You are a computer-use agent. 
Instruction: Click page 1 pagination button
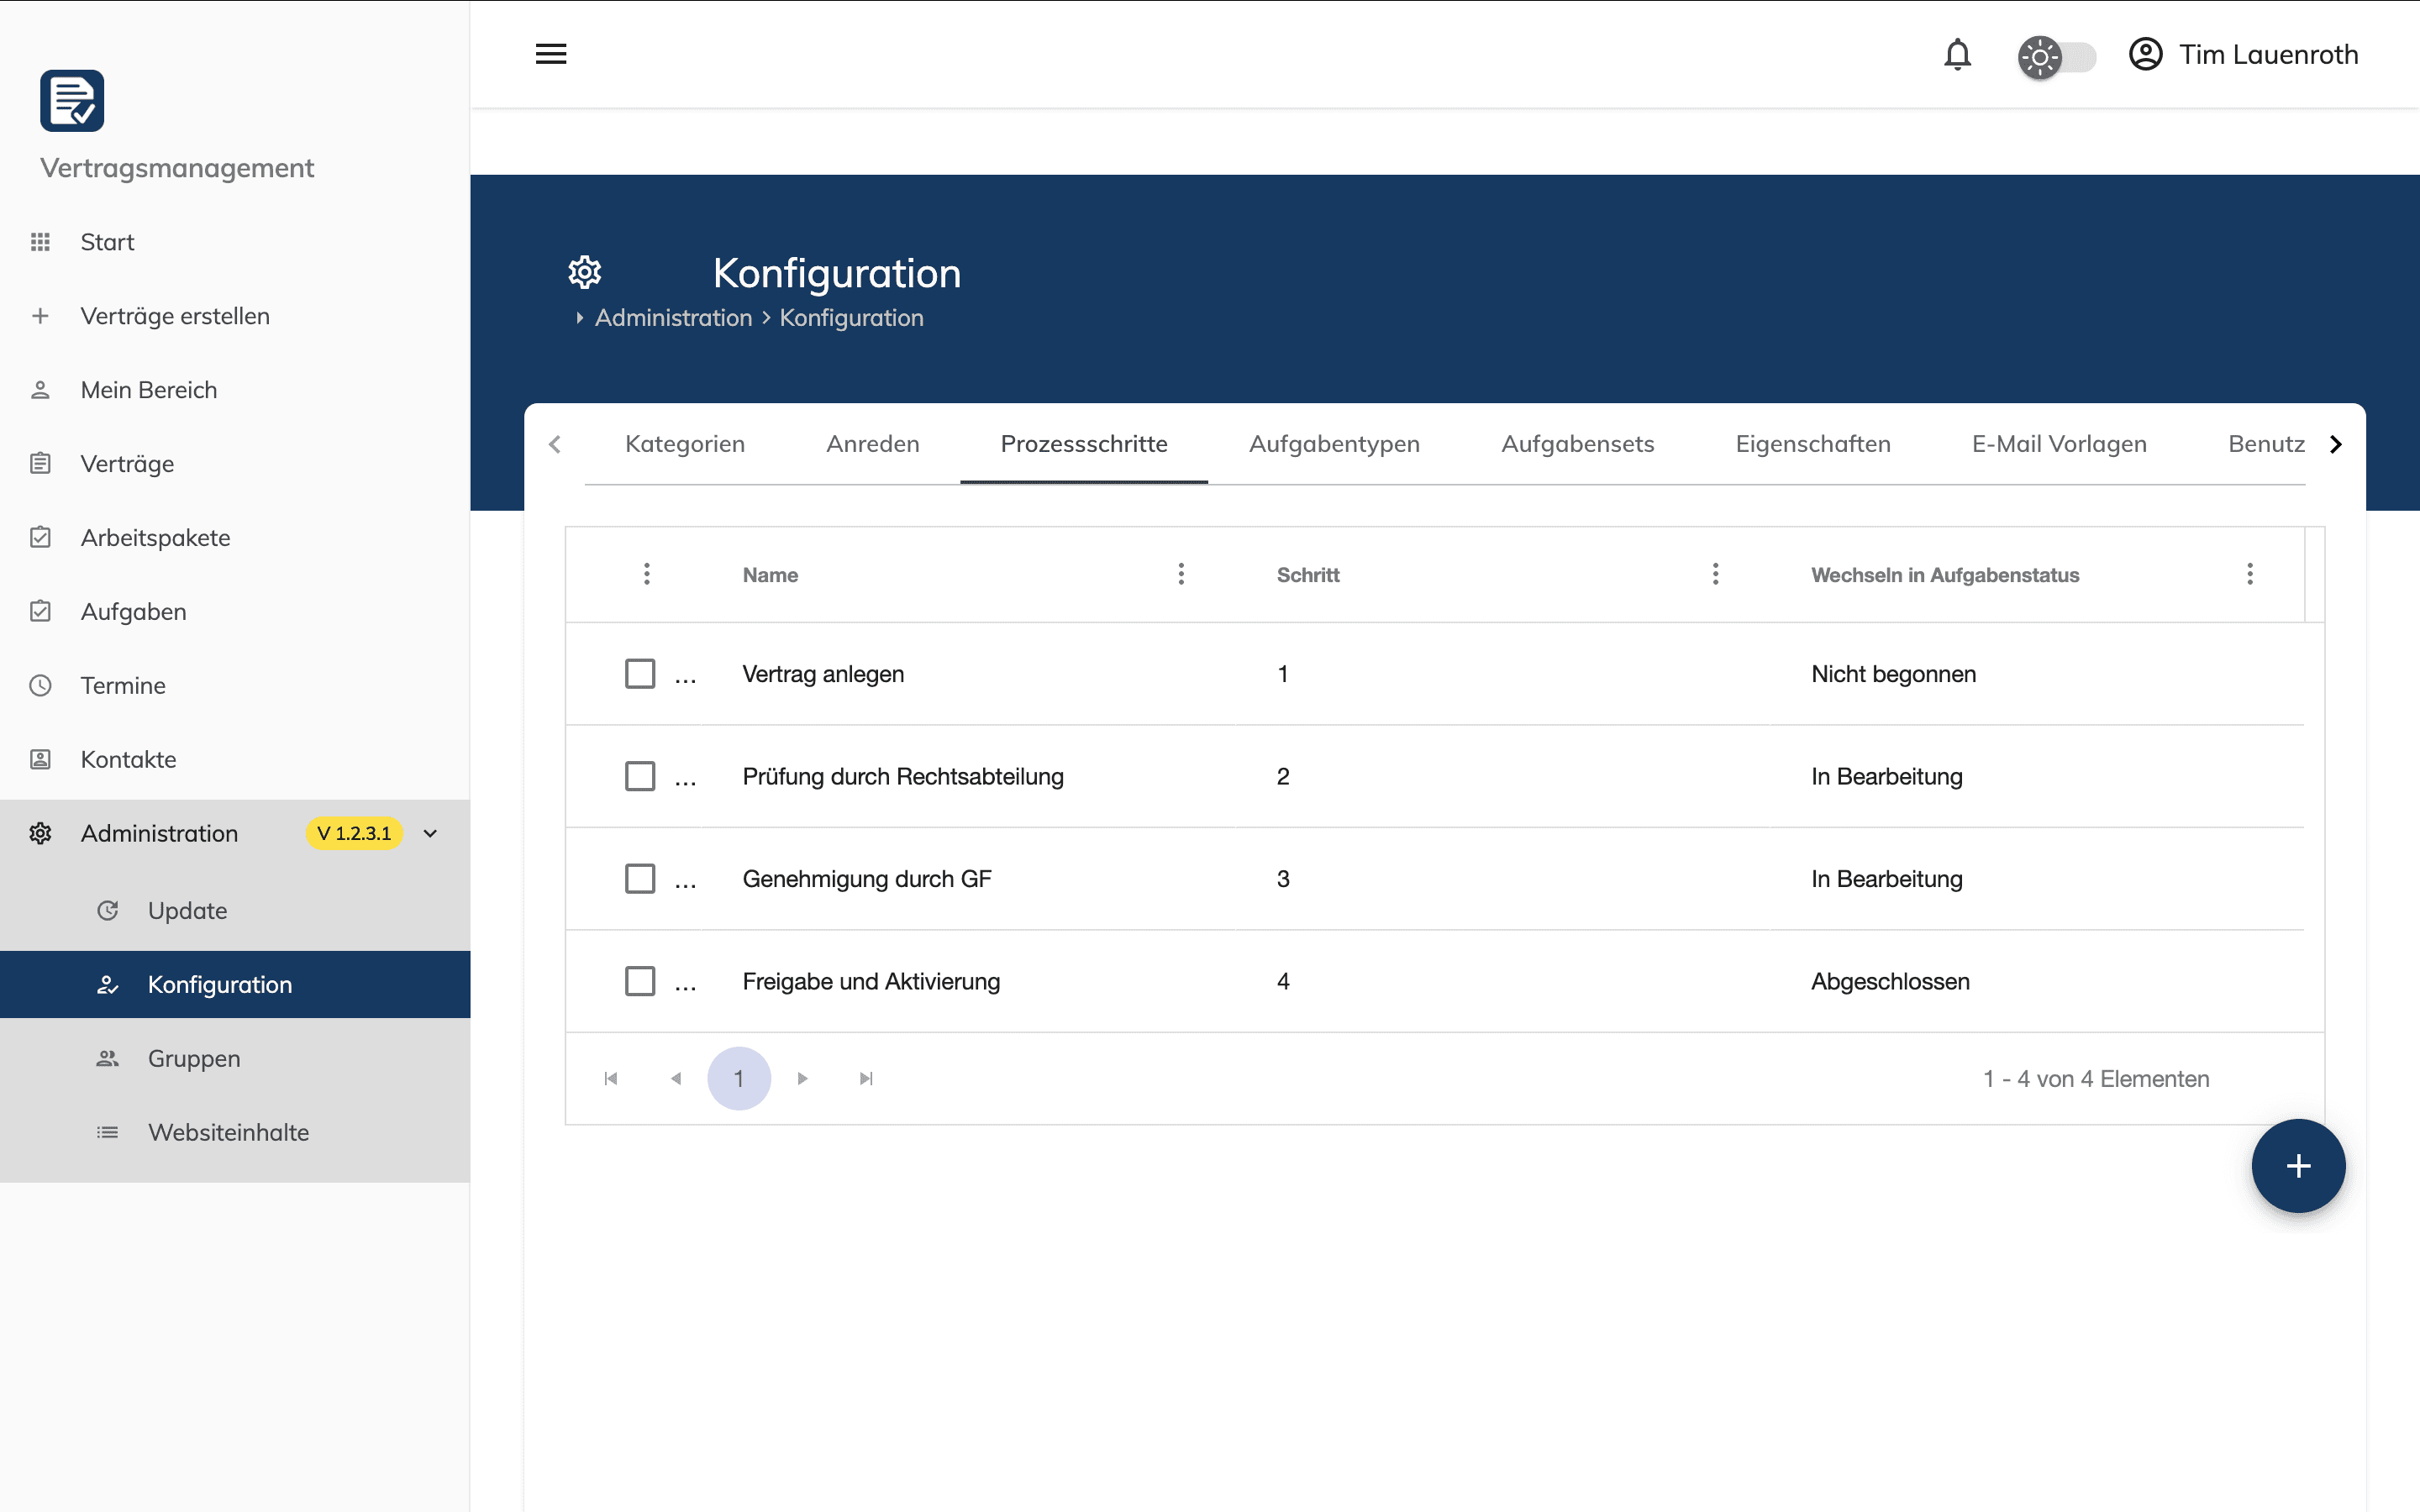click(x=739, y=1079)
